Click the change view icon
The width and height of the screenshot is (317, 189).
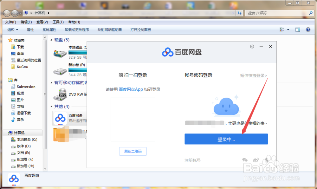click(x=282, y=30)
